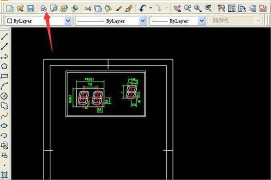
Task: Open Tool Palettes window icon
Action: (x=242, y=8)
